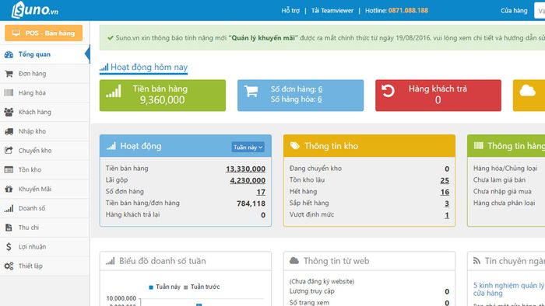Click the Thu chi document icon
The image size is (545, 306).
9,228
